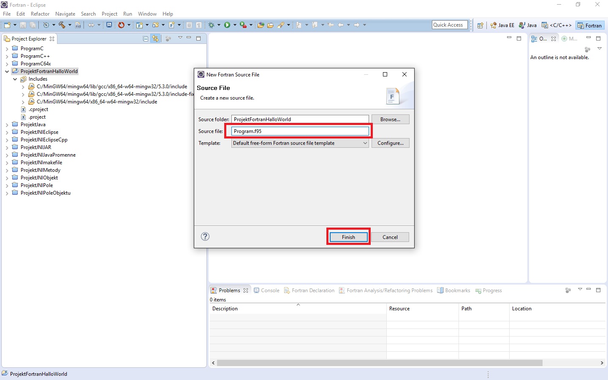The image size is (608, 380).
Task: Switch to the Fortran Declaration tab
Action: [x=309, y=290]
